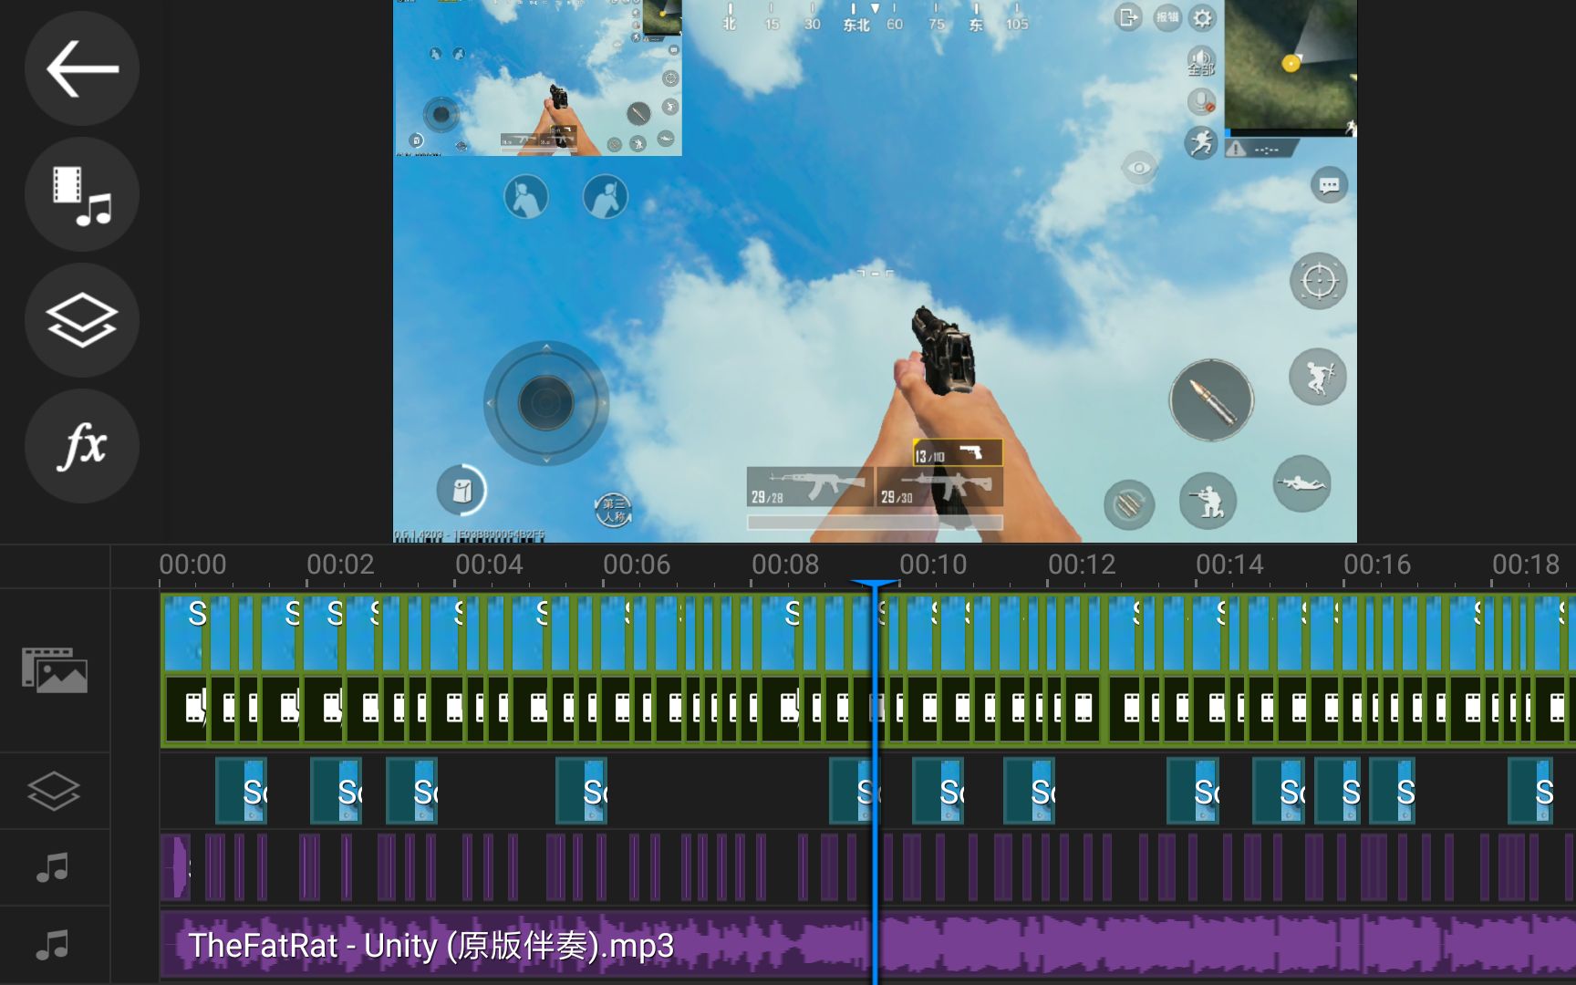Jump to 00:04 on the timeline ruler
The image size is (1576, 985).
tap(489, 565)
